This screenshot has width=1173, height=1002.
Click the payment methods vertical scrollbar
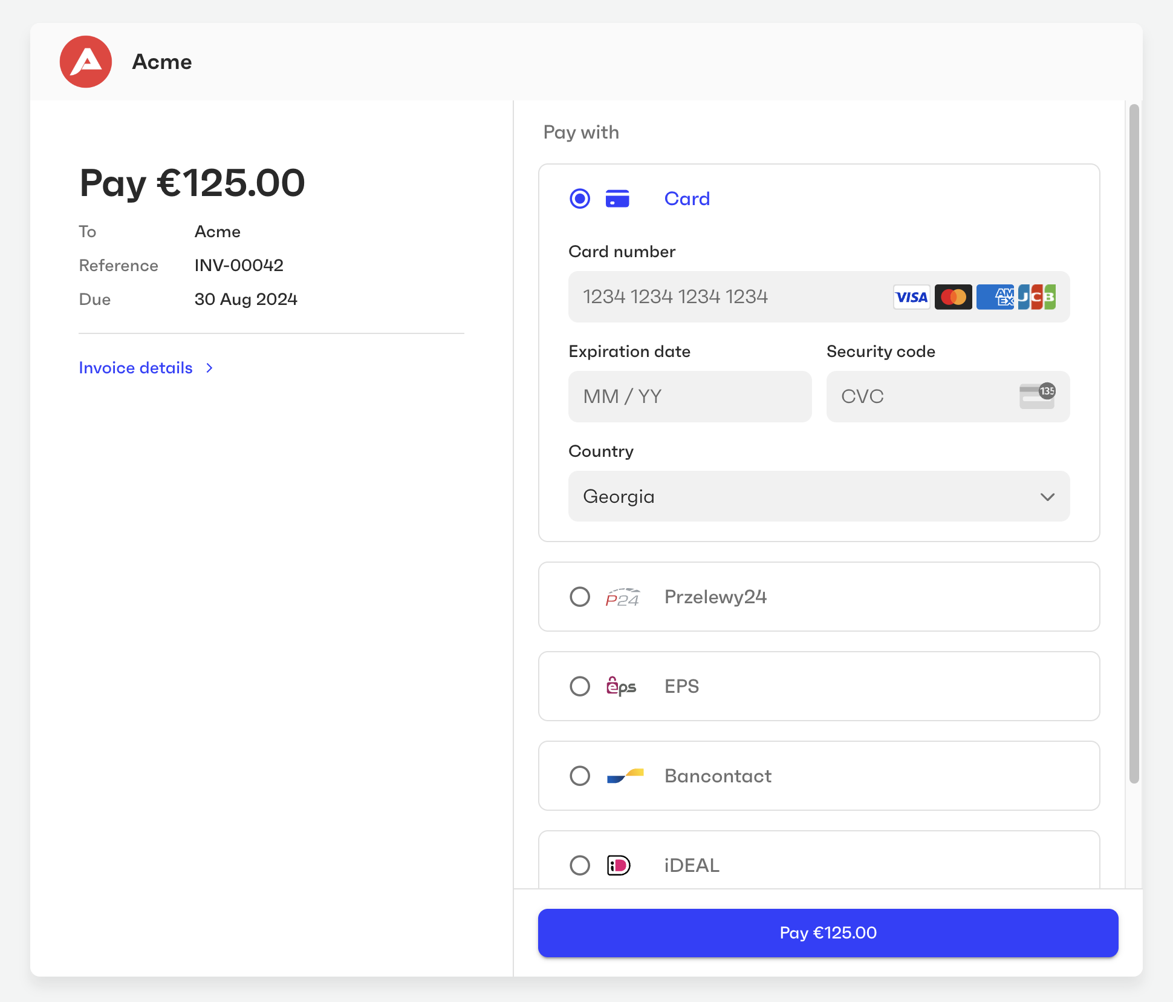pyautogui.click(x=1134, y=444)
